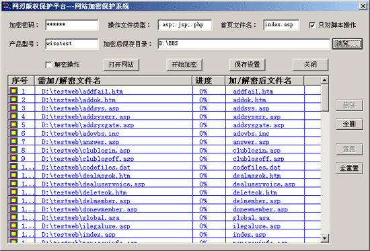The width and height of the screenshot is (370, 251).
Task: Click the file list scrollbar thumb
Action: pyautogui.click(x=325, y=98)
